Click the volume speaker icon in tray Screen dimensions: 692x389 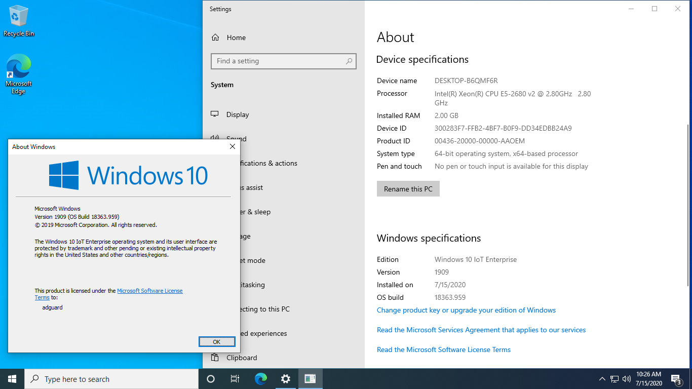coord(627,379)
